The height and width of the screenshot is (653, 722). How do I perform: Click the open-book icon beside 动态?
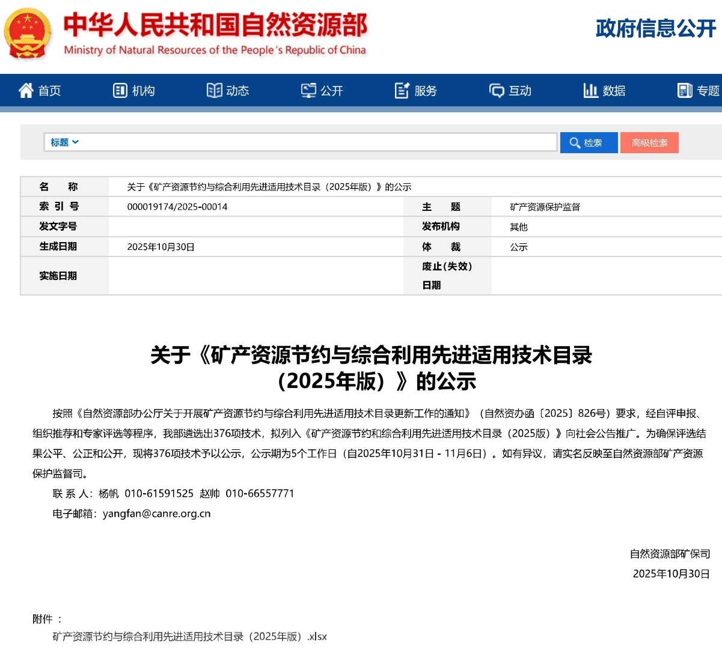point(215,90)
